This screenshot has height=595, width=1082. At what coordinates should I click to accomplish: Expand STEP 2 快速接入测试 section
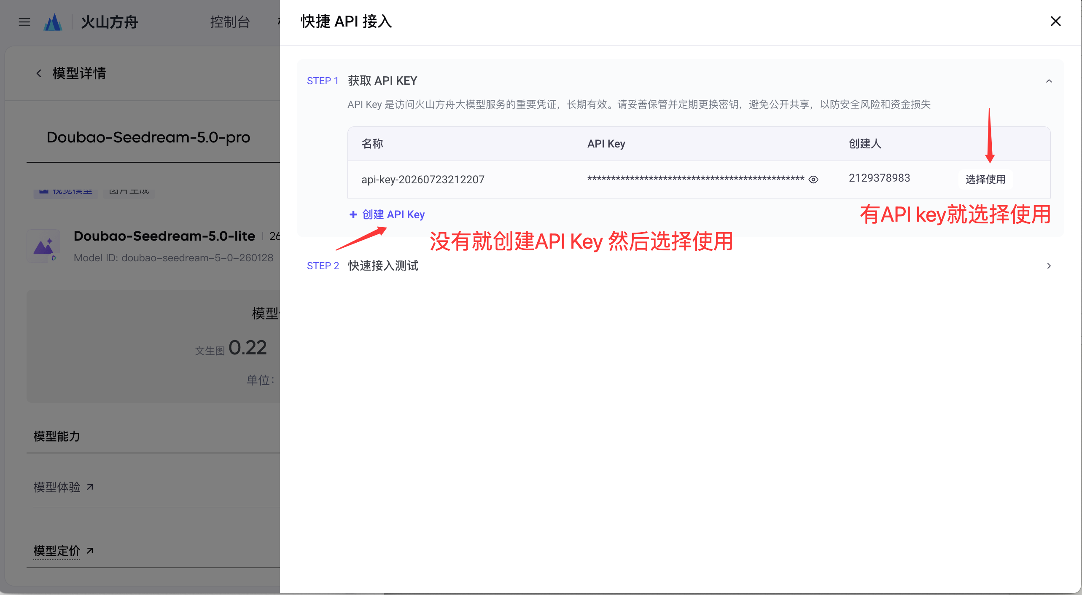pos(1049,266)
